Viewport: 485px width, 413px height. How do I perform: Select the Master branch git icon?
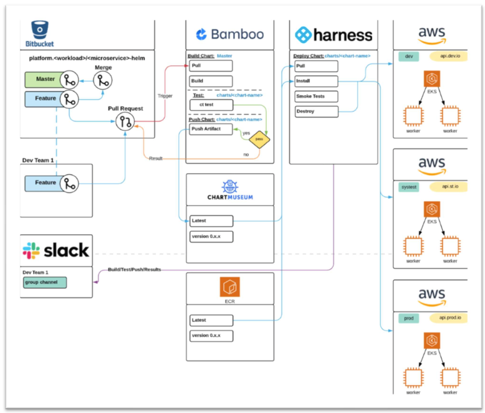(69, 80)
